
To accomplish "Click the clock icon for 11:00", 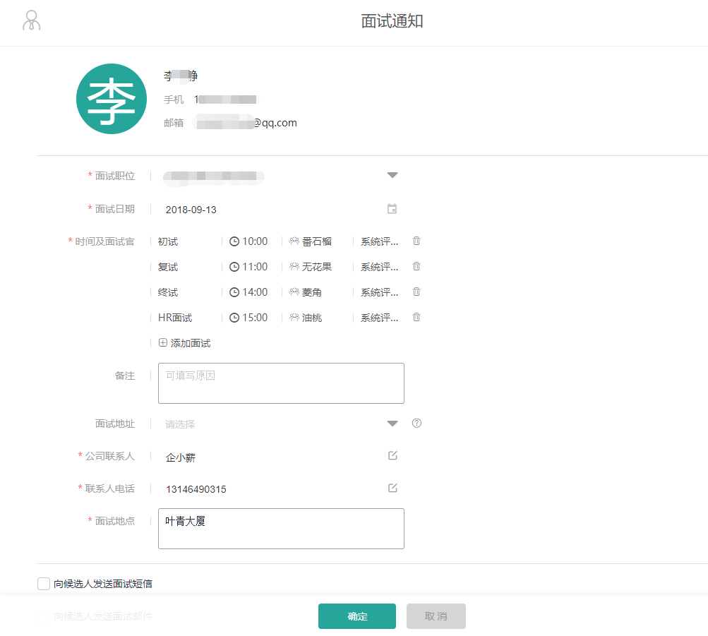I will click(234, 267).
